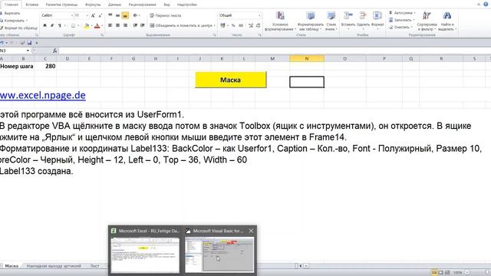The height and width of the screenshot is (276, 491).
Task: Decrease font size with shrink A icon
Action: (100, 15)
